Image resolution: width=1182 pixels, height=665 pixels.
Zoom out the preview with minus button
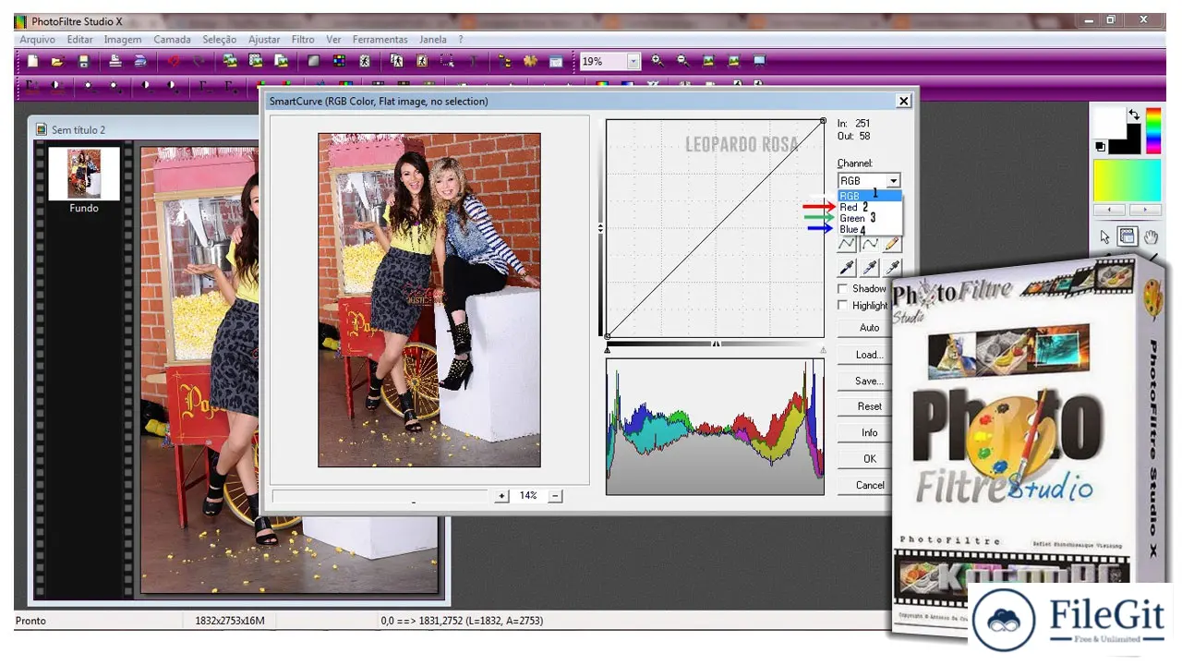[x=555, y=496]
